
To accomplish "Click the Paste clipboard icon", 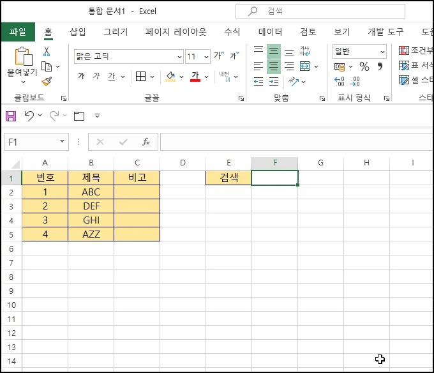I will 24,57.
